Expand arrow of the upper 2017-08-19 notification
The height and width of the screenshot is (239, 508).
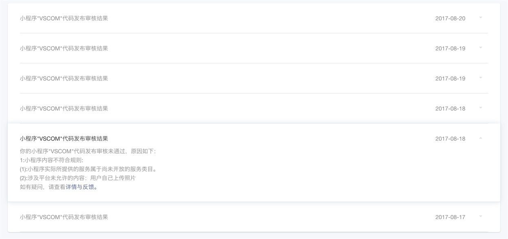(x=481, y=48)
